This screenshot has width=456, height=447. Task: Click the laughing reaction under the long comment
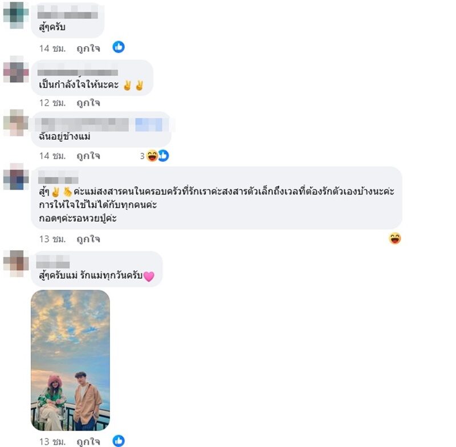(x=394, y=238)
